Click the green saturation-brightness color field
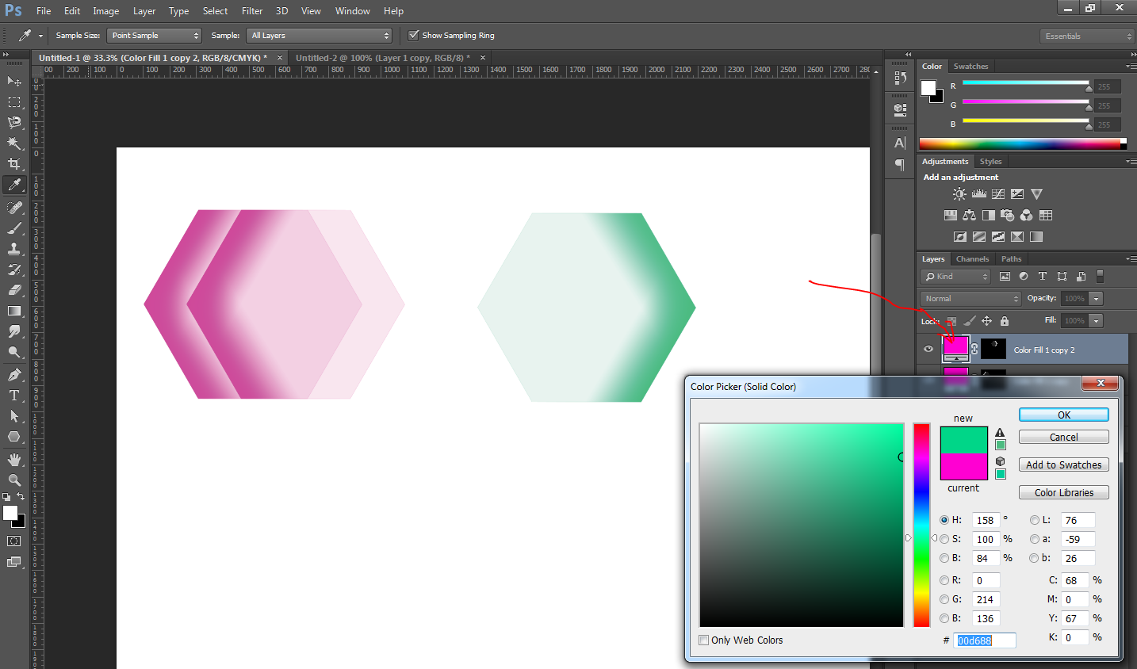The height and width of the screenshot is (669, 1137). click(x=802, y=525)
